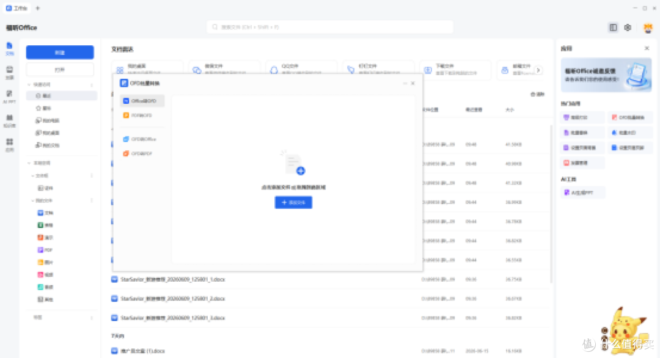Open Tags section more-options dots
The width and height of the screenshot is (660, 358).
92,318
